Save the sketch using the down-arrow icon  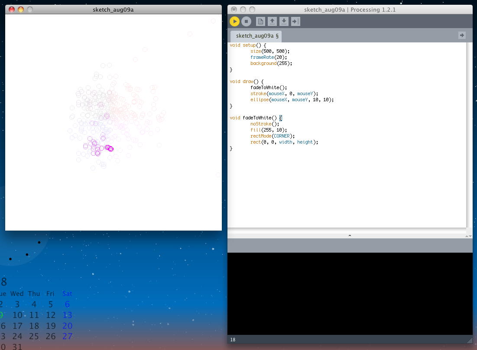click(284, 21)
